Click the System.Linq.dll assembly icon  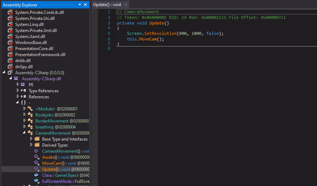10,24
